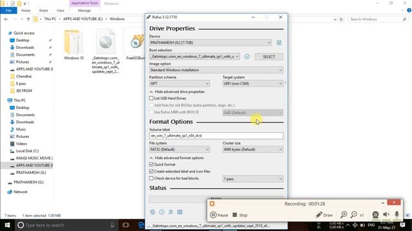
Task: Toggle the recorder speaker icon
Action: [386, 215]
